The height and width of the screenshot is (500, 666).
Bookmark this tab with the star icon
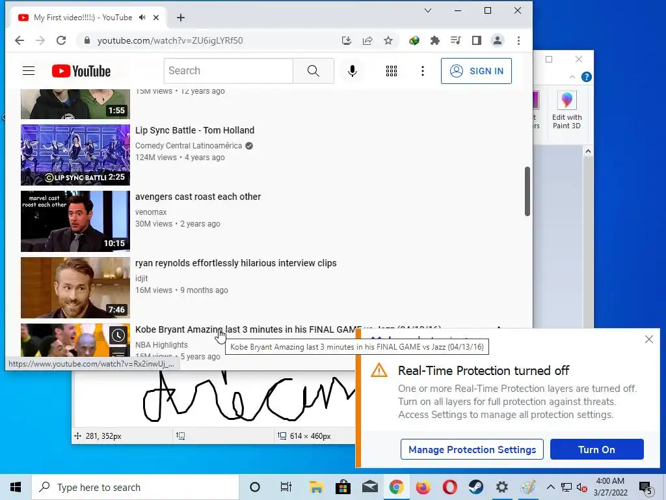tap(388, 40)
